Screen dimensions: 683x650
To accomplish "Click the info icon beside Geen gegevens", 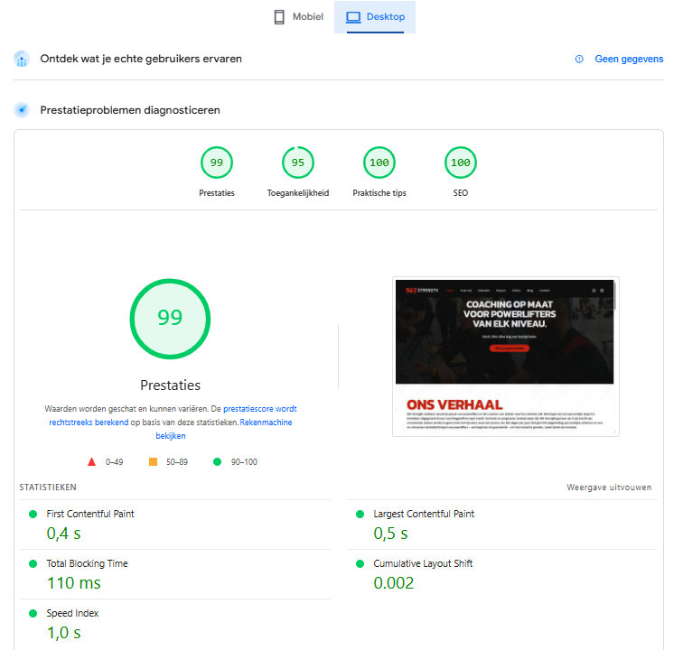I will click(579, 59).
